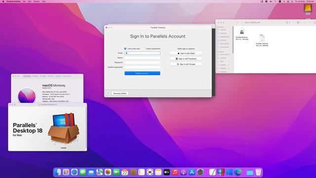Open Calendar icon showing 22
The width and height of the screenshot is (316, 178).
pos(125,172)
